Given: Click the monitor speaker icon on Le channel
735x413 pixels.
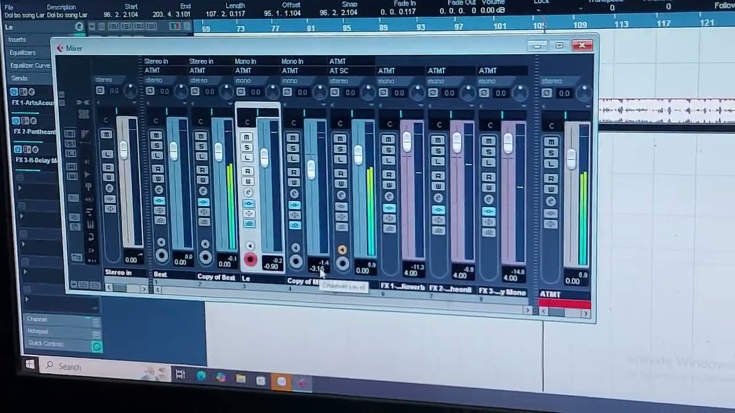Looking at the screenshot, I should [x=249, y=246].
